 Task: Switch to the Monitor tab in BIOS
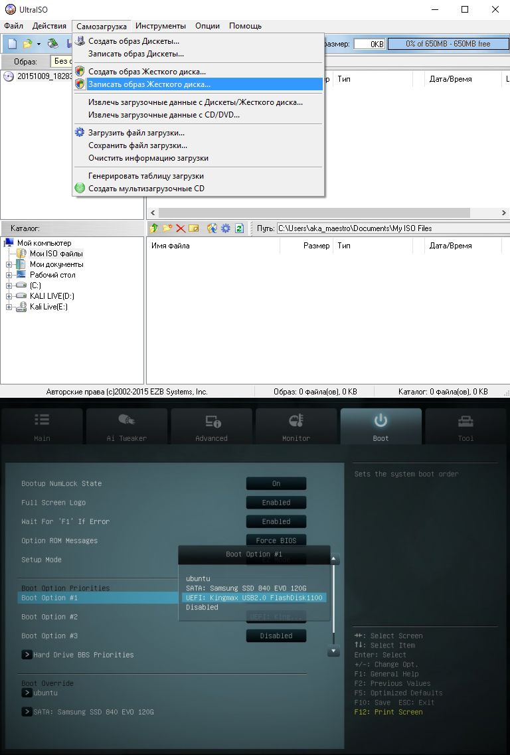[x=296, y=426]
